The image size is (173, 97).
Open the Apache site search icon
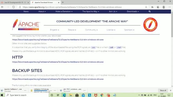149,11
